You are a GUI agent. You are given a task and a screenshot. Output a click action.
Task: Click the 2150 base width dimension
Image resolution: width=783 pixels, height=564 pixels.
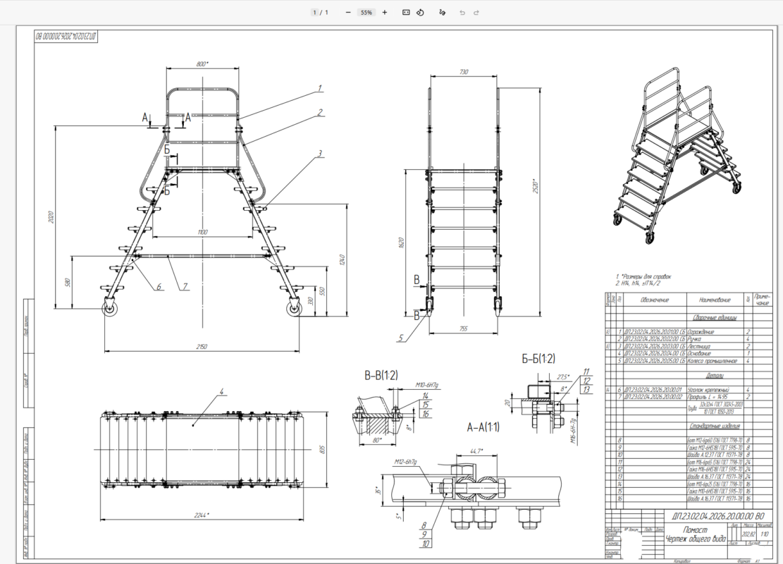point(202,347)
